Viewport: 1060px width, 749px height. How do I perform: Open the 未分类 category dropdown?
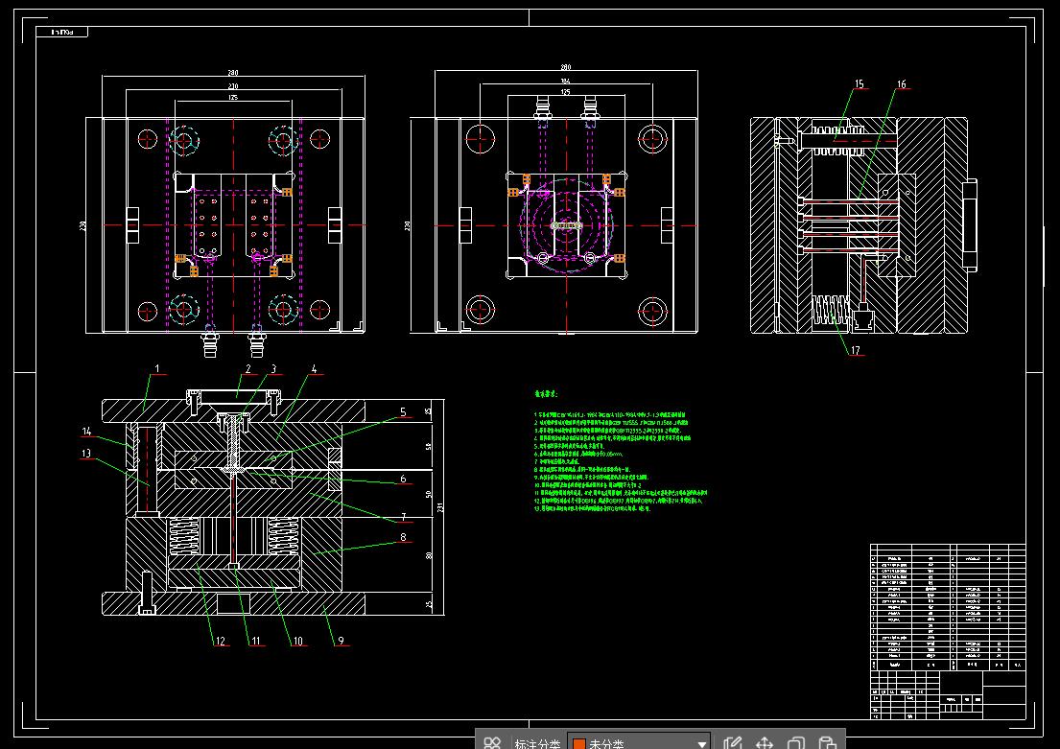coord(639,742)
